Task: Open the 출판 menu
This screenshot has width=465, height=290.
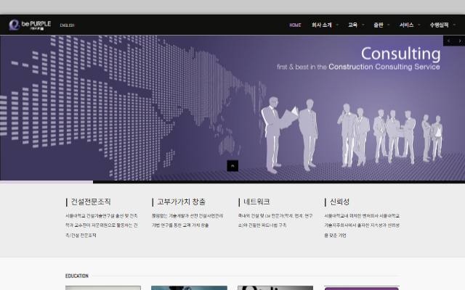Action: 379,25
